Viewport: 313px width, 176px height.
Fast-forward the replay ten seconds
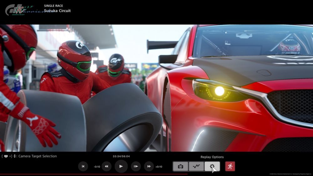click(x=149, y=166)
